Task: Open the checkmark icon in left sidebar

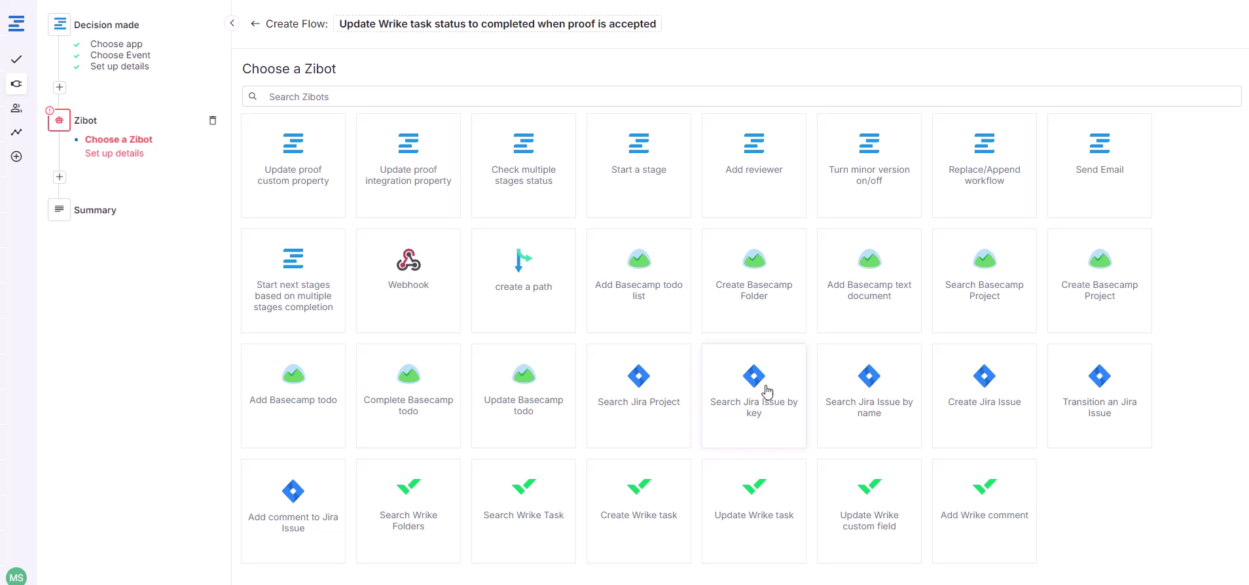Action: pyautogui.click(x=16, y=60)
